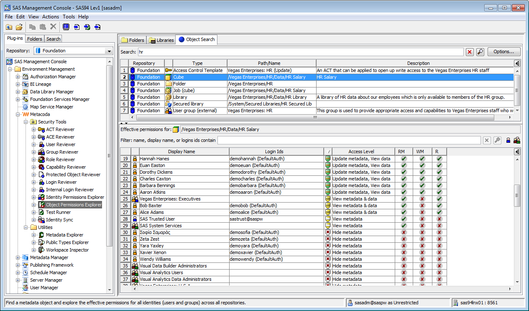Click the blue-arrow document icon with green check
The height and width of the screenshot is (311, 529).
(87, 27)
